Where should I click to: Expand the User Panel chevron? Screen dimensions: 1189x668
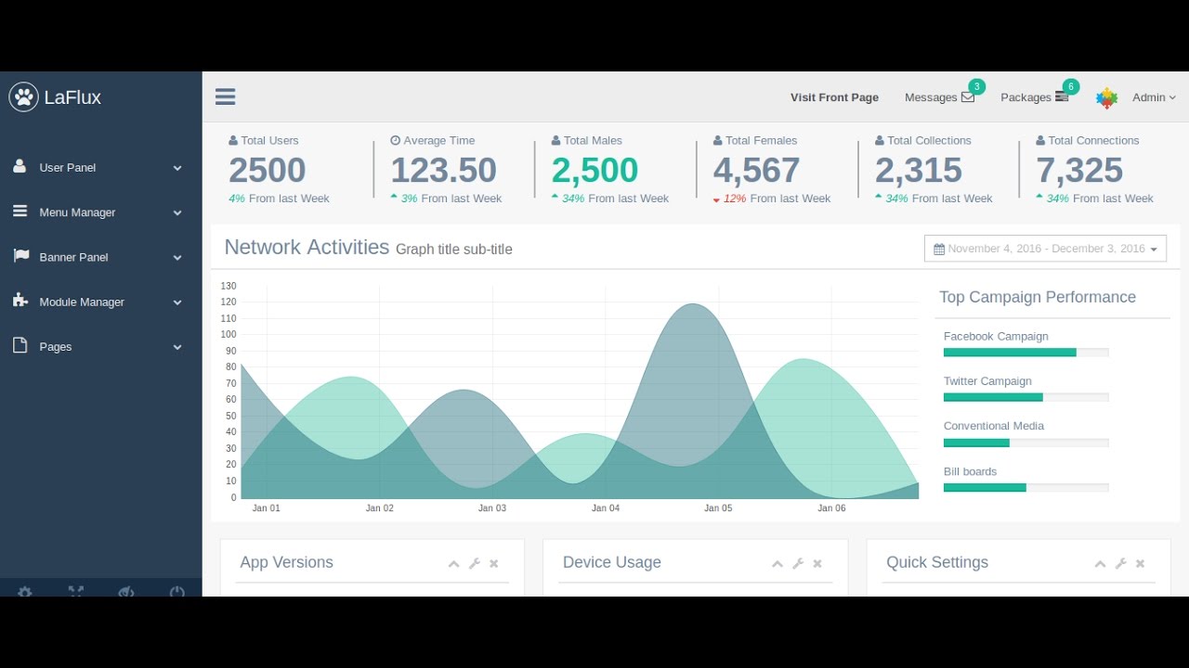[x=177, y=168]
